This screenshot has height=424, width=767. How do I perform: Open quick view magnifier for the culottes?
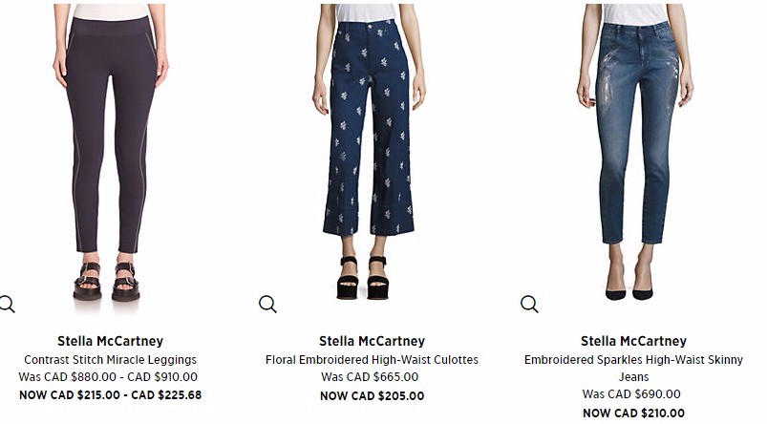[x=267, y=305]
